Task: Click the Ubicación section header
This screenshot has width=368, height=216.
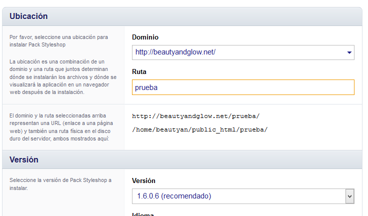Action: 28,16
